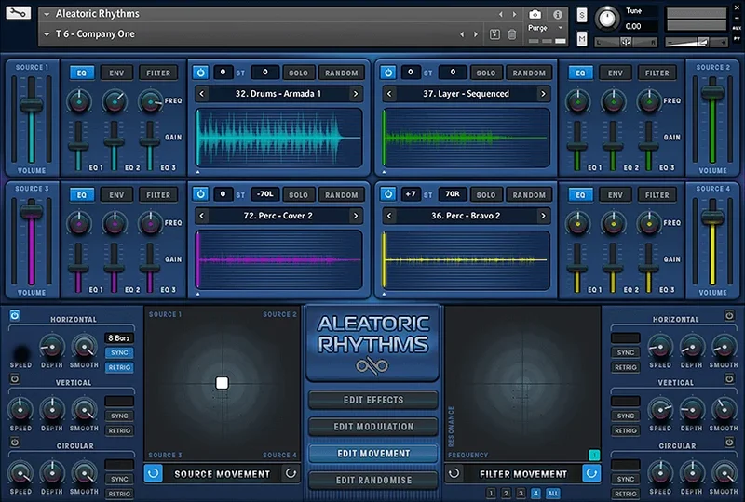Click the trash delete icon

[511, 34]
